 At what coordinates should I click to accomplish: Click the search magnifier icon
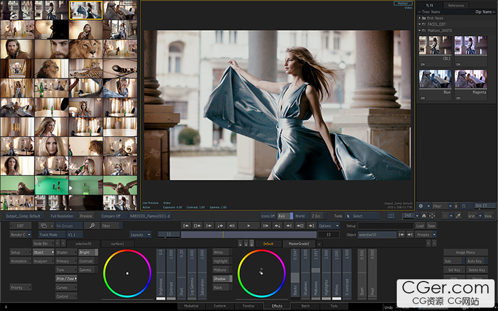tap(92, 226)
